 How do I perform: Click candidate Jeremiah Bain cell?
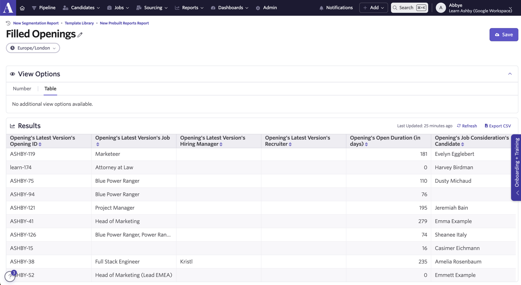coord(473,208)
